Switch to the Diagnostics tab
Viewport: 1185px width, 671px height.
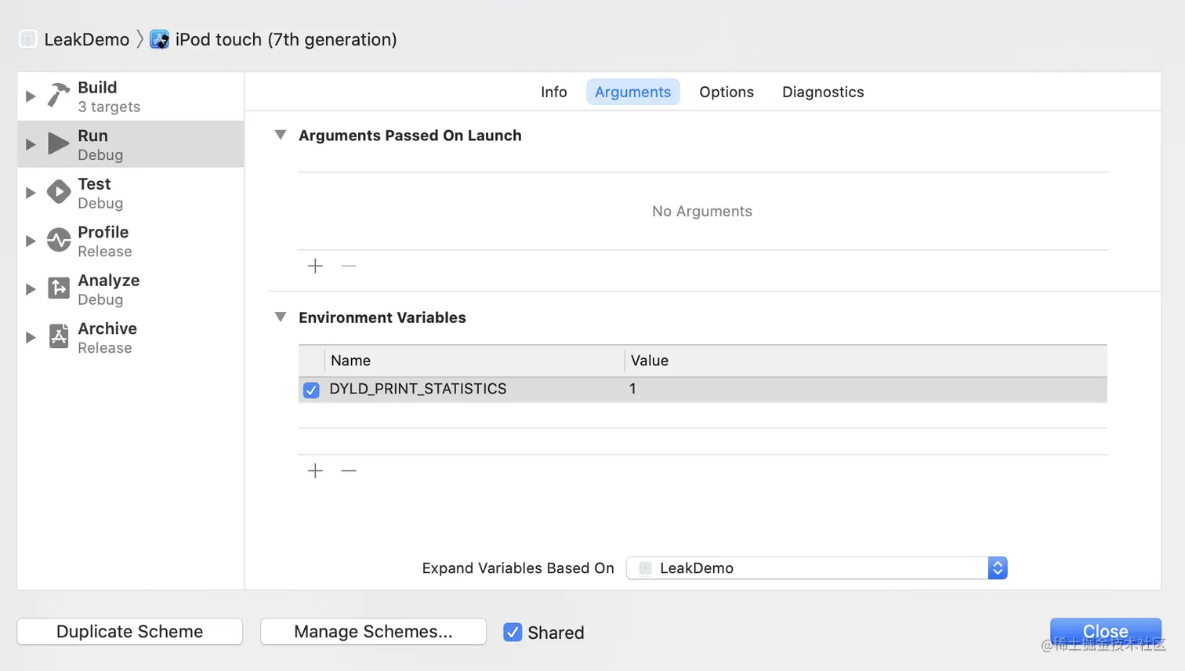pyautogui.click(x=823, y=92)
